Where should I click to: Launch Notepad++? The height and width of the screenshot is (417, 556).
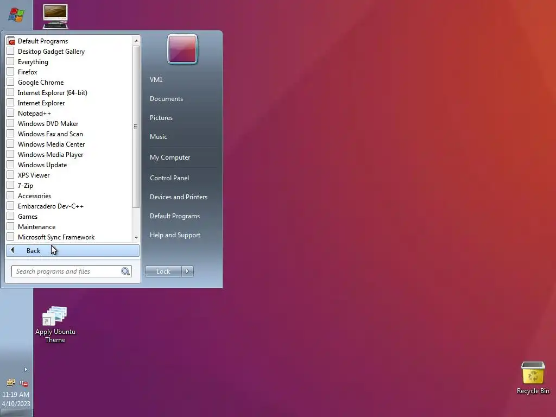[x=69, y=113]
